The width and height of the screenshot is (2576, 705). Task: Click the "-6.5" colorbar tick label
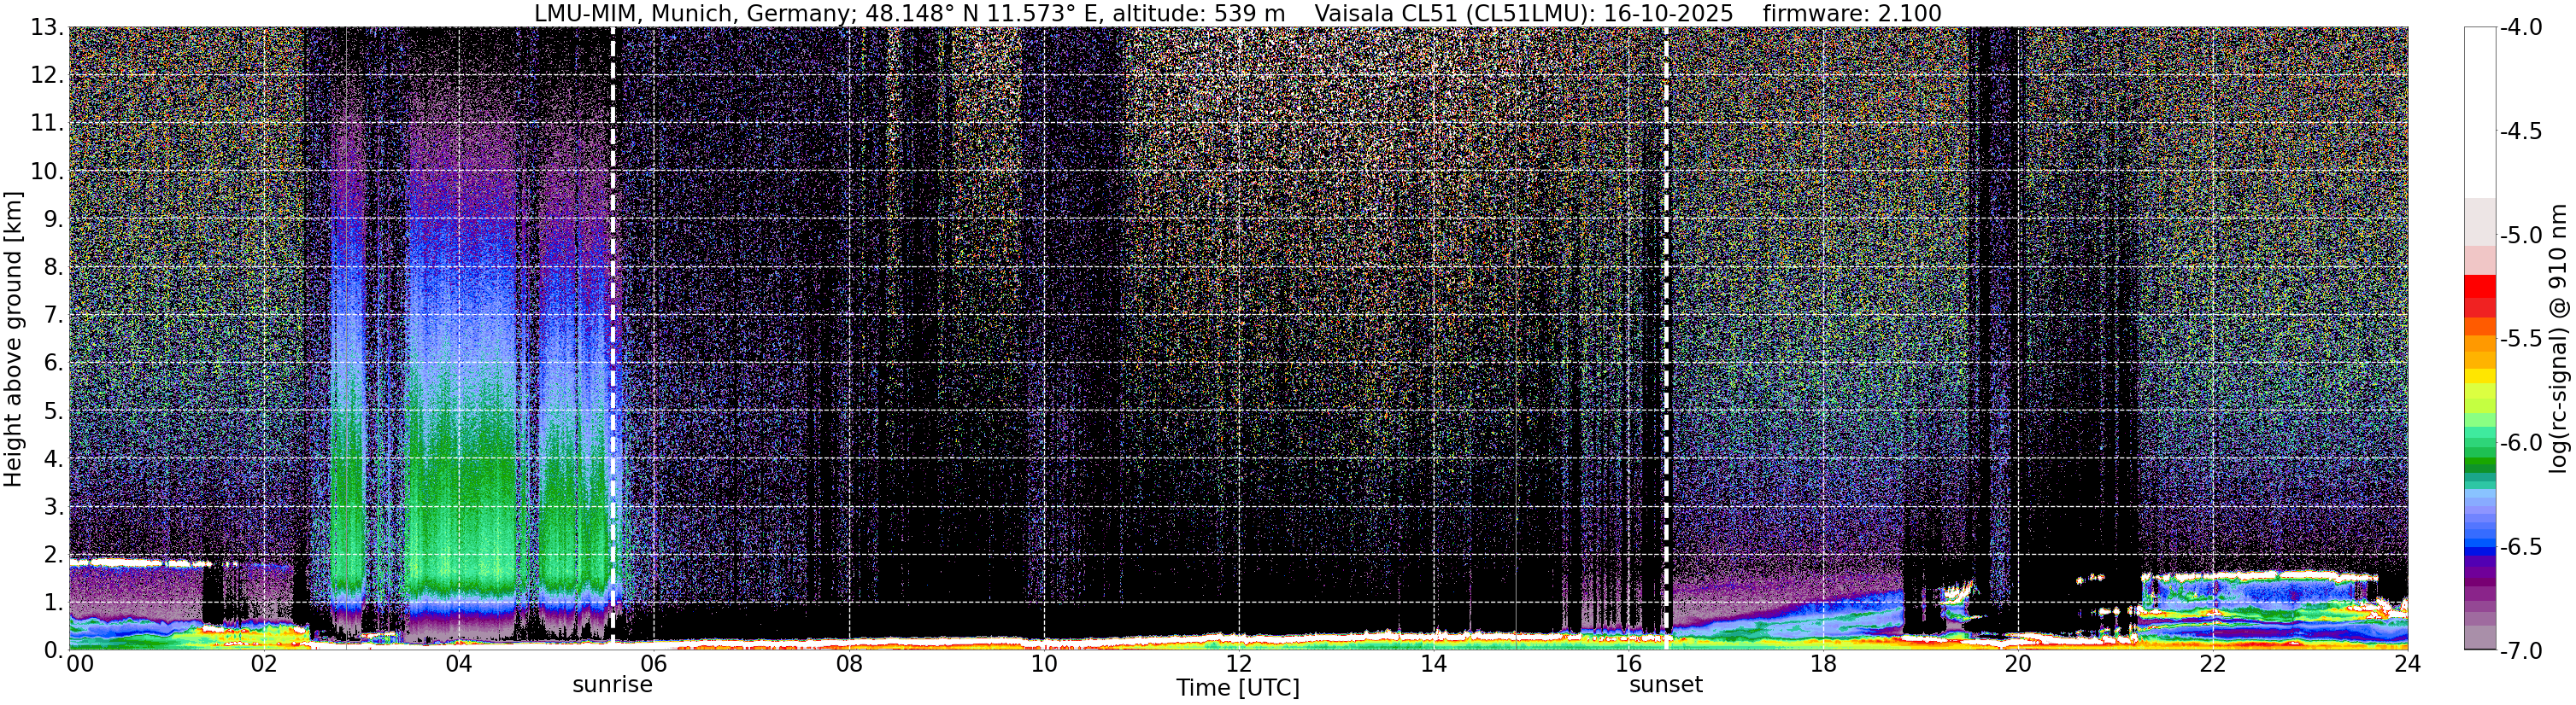(x=2521, y=546)
